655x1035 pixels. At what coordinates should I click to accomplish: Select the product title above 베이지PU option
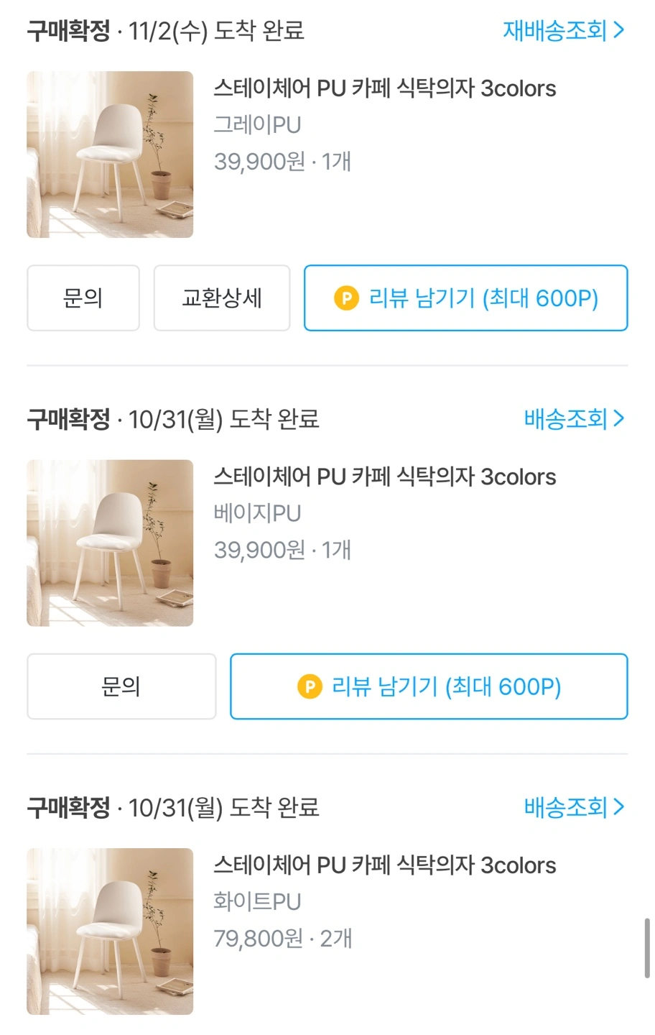385,477
